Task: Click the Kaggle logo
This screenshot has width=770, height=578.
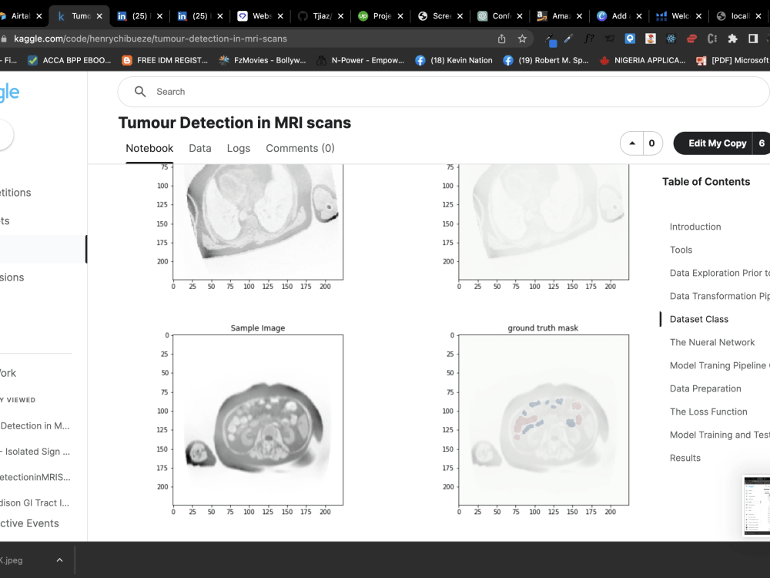Action: click(9, 92)
